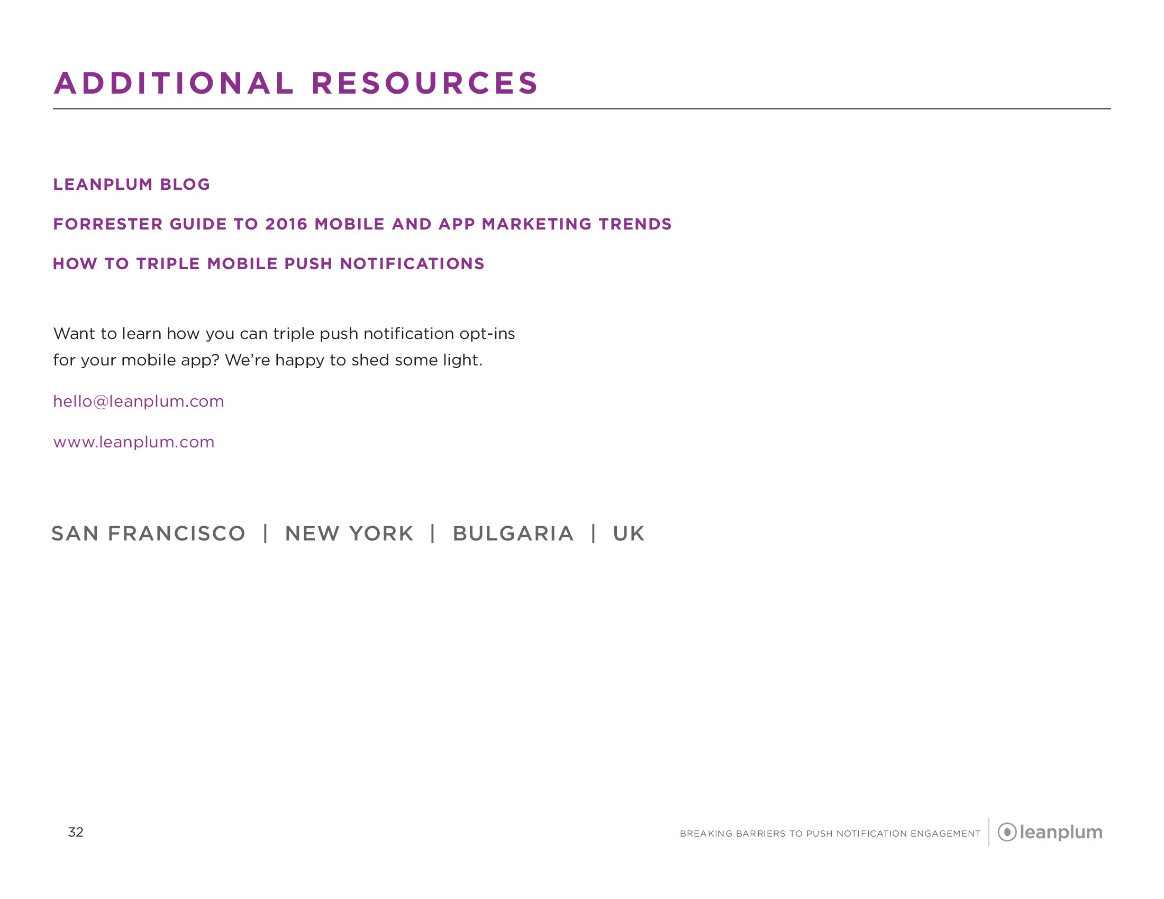Image resolution: width=1164 pixels, height=899 pixels.
Task: Click page number 32
Action: point(76,832)
